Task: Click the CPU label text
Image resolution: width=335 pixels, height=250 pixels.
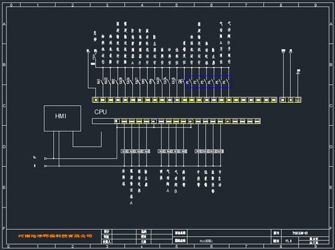Action: (x=100, y=112)
